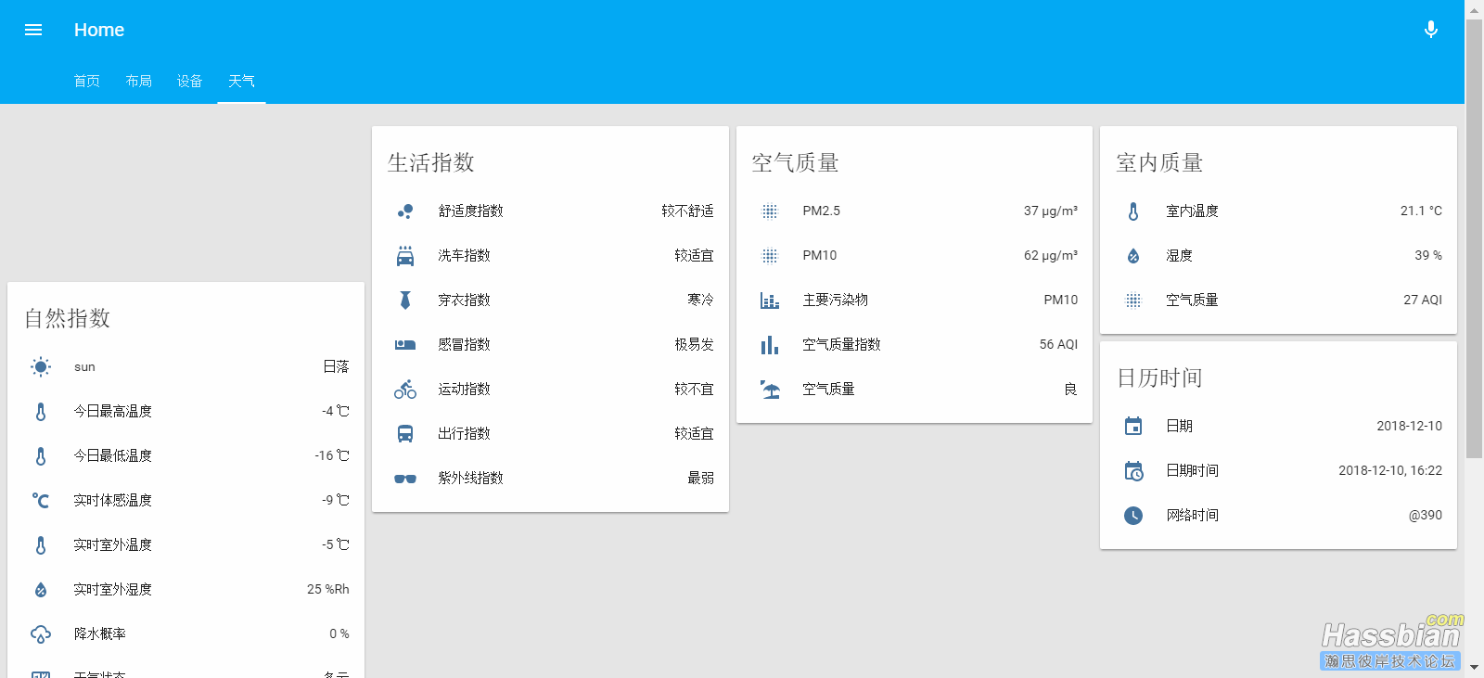Open 紫外线指数 entity row
This screenshot has height=678, width=1484.
pos(550,479)
